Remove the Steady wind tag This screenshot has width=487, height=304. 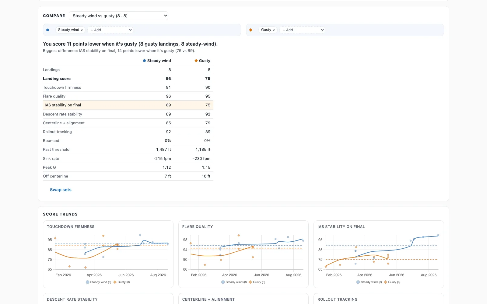pyautogui.click(x=82, y=30)
